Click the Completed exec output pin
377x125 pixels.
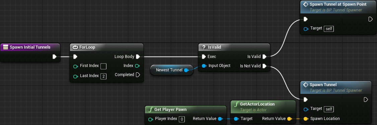[138, 75]
